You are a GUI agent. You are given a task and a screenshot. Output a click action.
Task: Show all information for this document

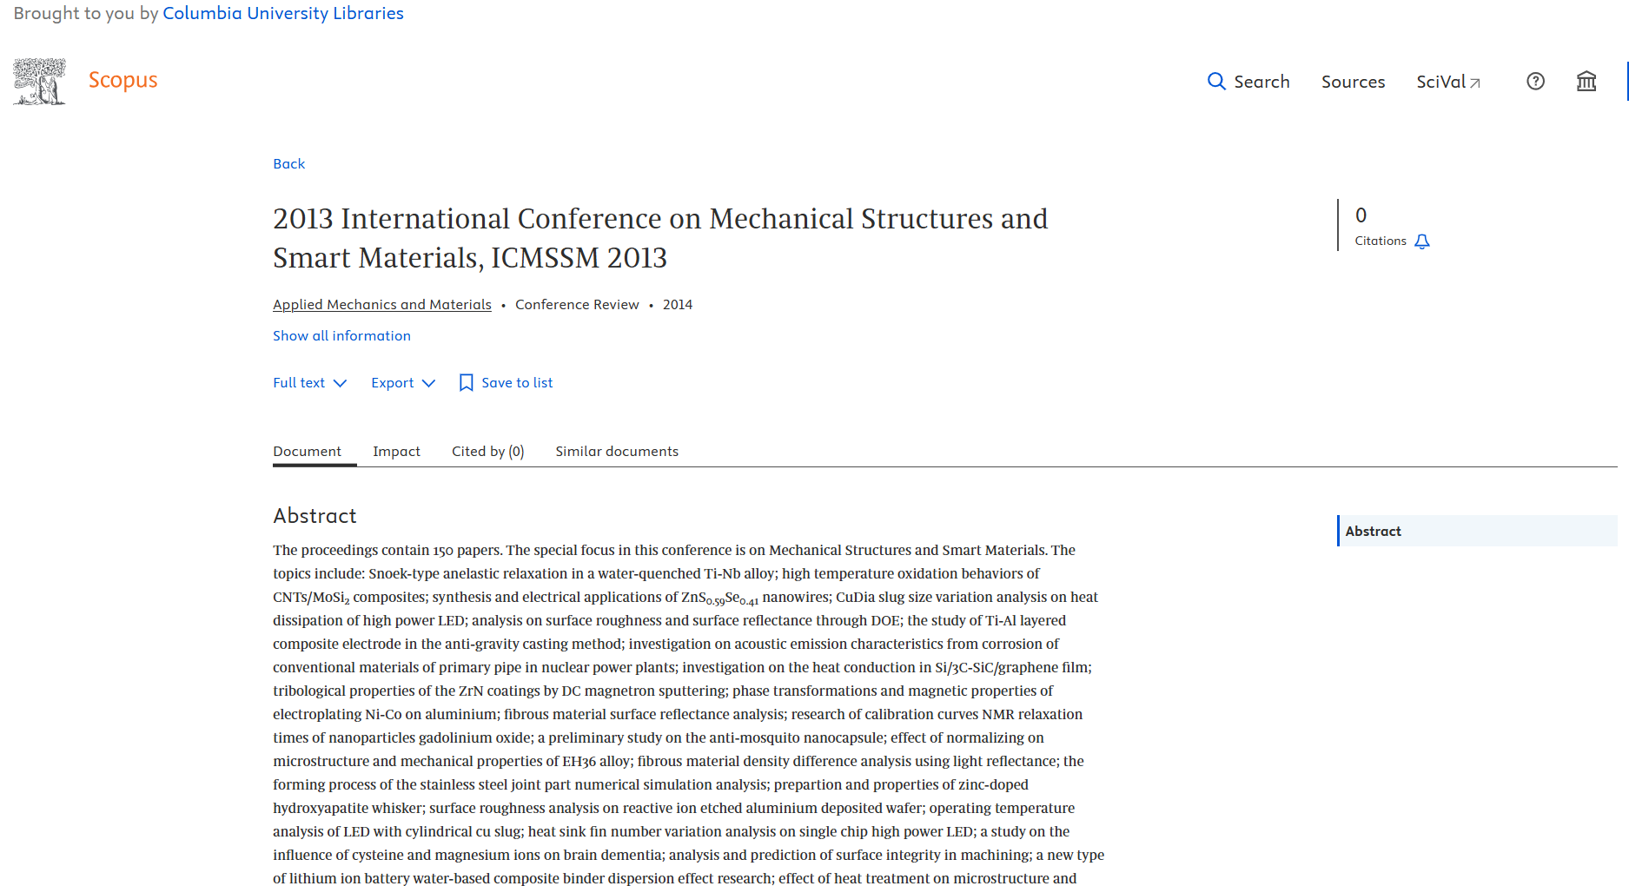point(341,336)
